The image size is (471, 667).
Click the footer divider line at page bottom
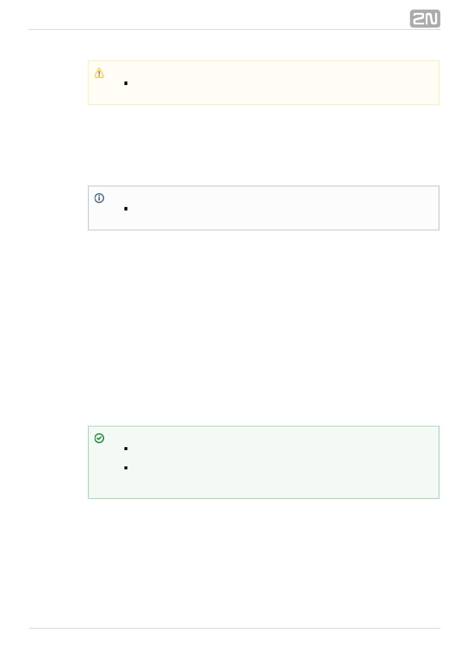click(x=234, y=628)
